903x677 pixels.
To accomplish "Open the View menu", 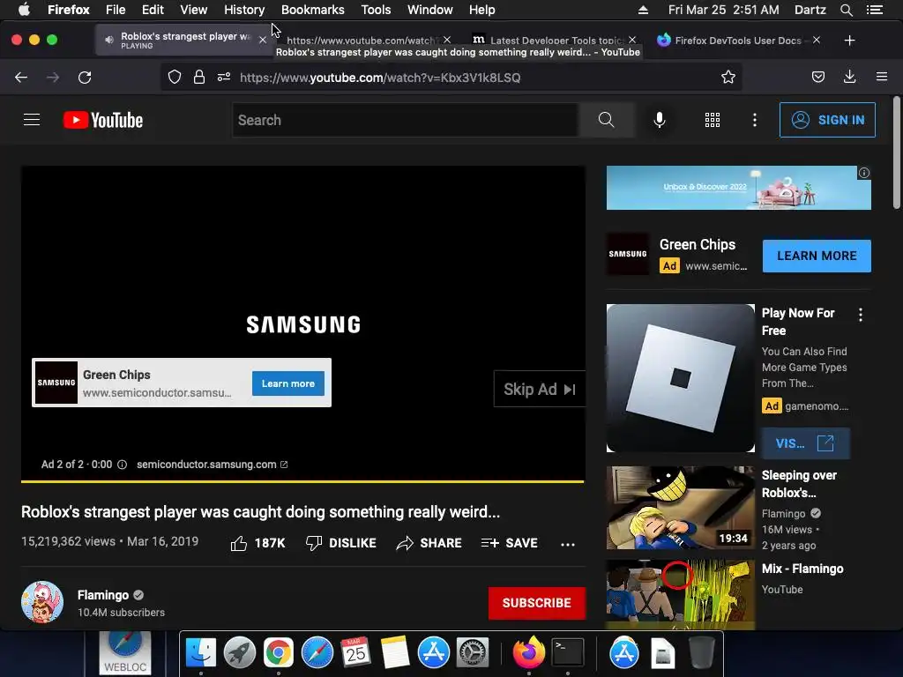I will [x=193, y=10].
